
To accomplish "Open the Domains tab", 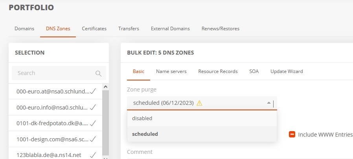I will (x=24, y=29).
